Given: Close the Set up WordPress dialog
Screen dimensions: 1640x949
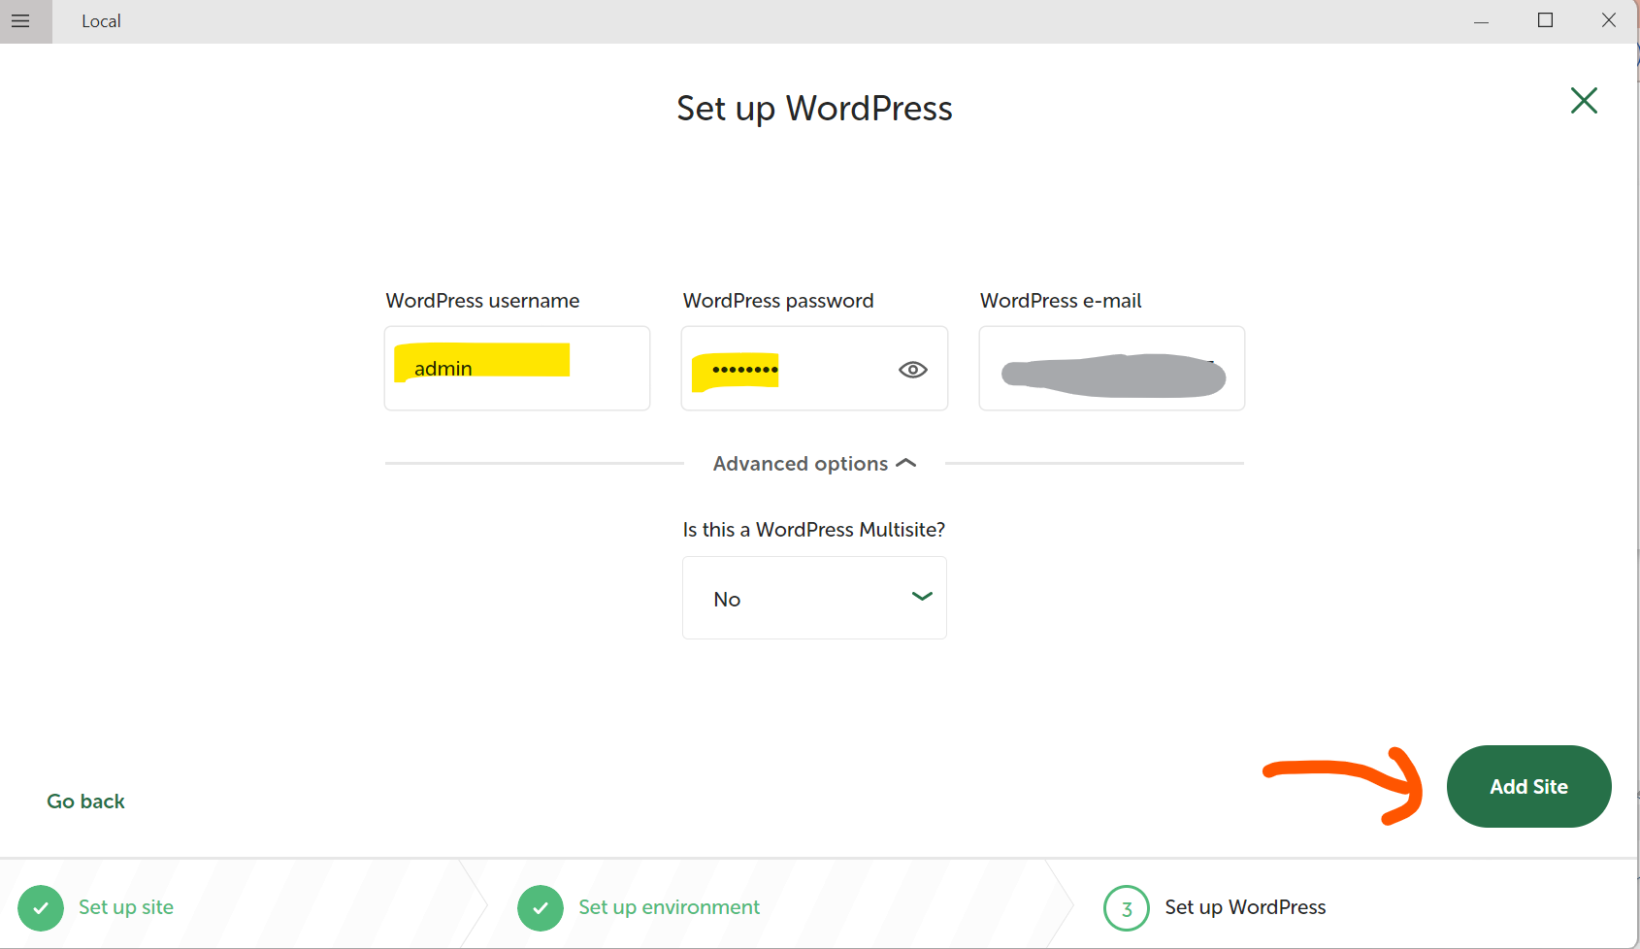Looking at the screenshot, I should coord(1584,100).
